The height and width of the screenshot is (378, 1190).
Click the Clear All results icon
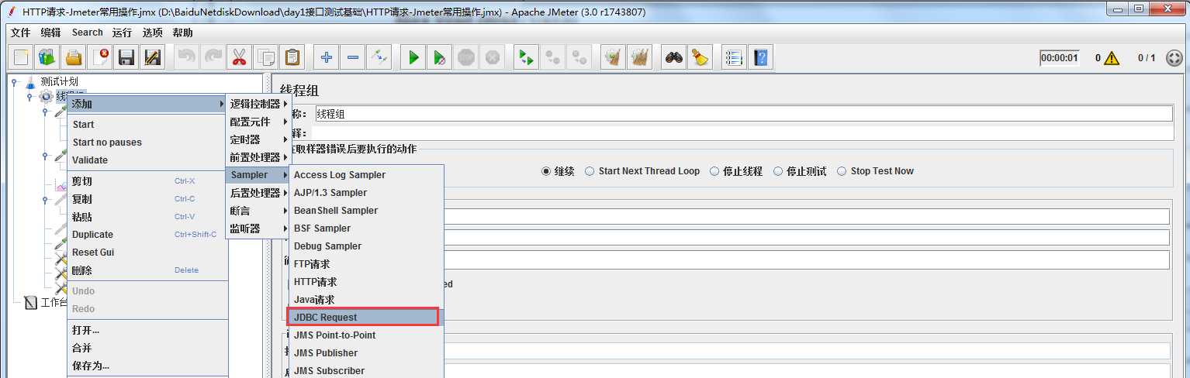[x=640, y=57]
